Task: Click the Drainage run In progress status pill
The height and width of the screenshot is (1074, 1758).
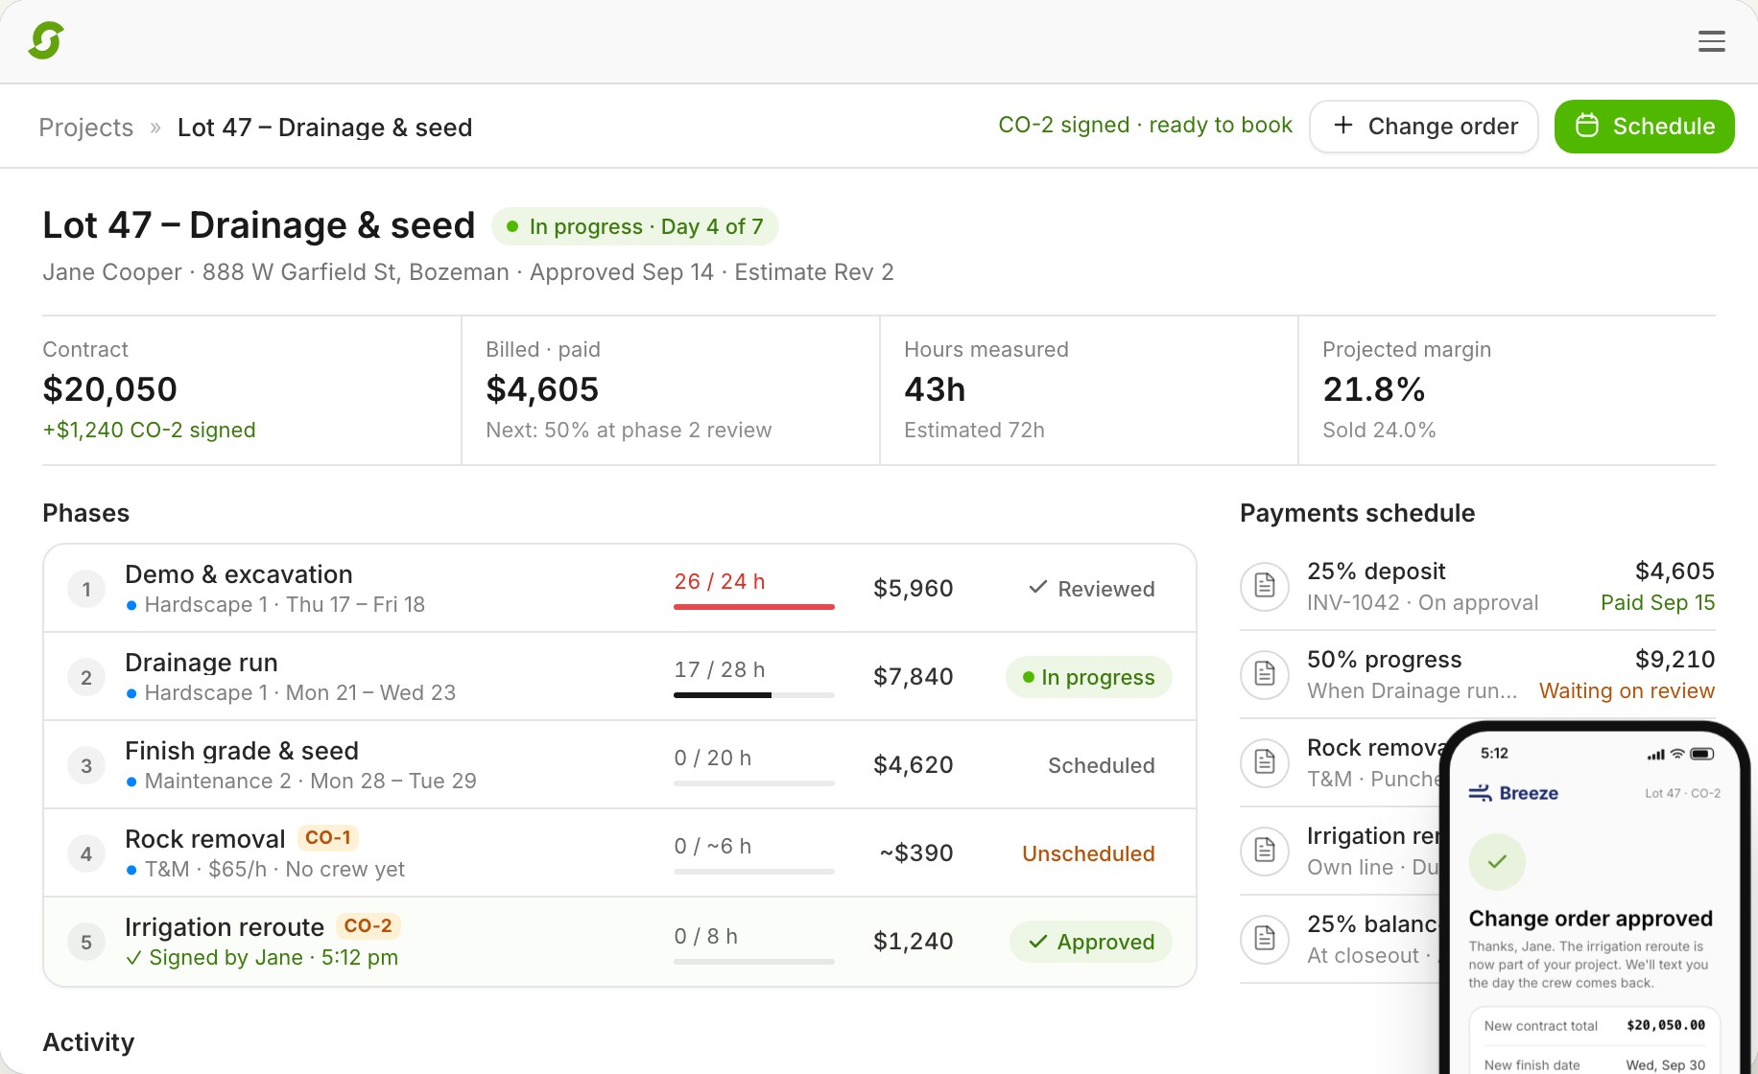Action: [1088, 677]
